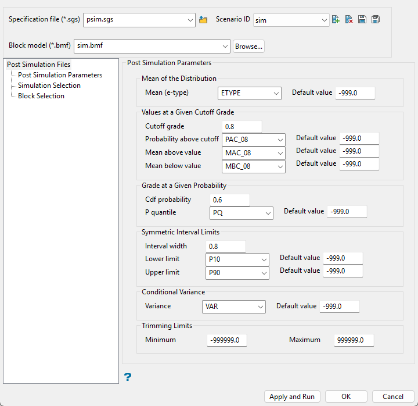This screenshot has width=418, height=406.
Task: Open Block Selection tree item
Action: [x=41, y=96]
